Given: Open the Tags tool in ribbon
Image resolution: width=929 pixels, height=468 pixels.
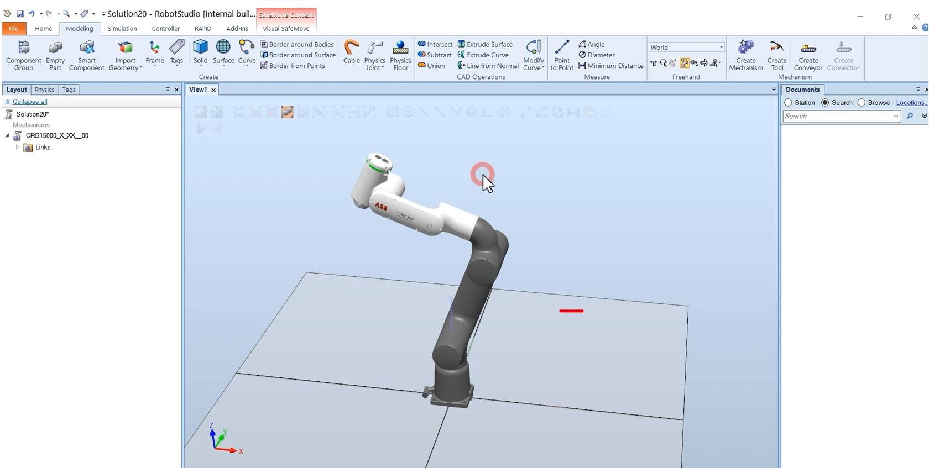Looking at the screenshot, I should tap(176, 53).
